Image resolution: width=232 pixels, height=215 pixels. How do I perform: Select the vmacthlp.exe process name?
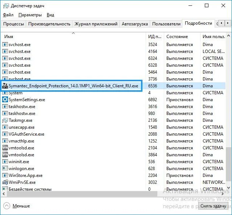pyautogui.click(x=21, y=141)
